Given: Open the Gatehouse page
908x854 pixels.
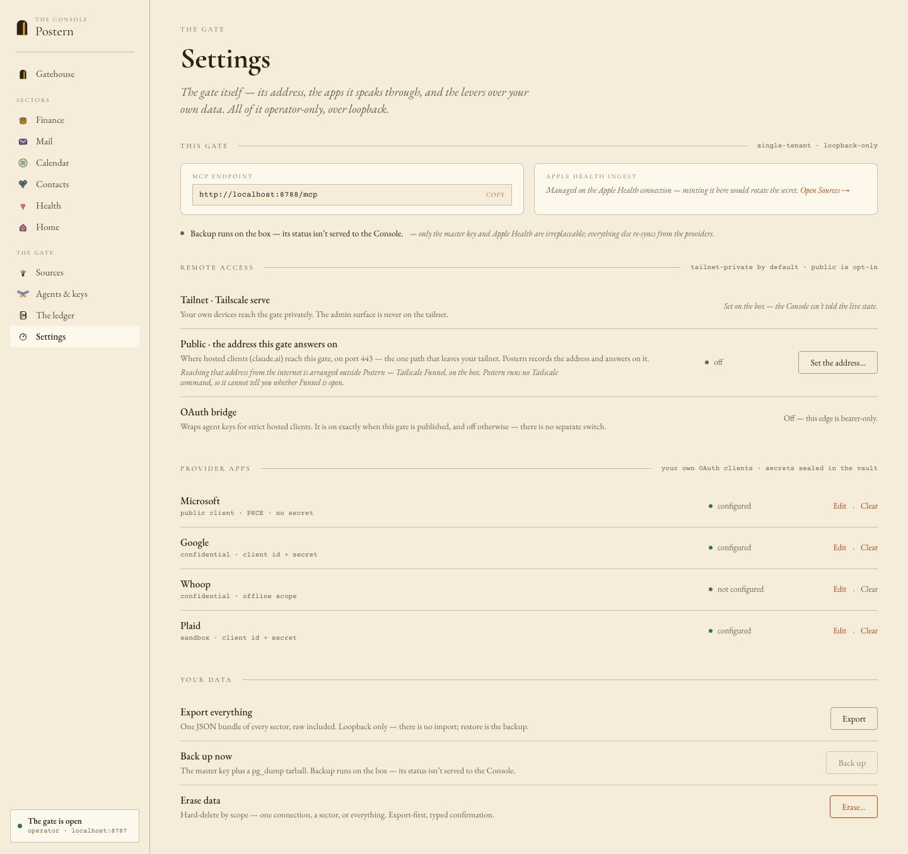Looking at the screenshot, I should (74, 74).
